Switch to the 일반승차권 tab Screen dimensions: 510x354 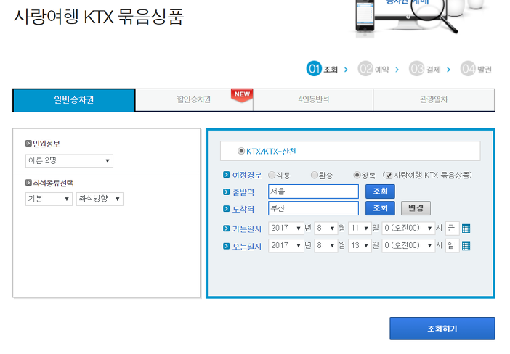coord(74,100)
